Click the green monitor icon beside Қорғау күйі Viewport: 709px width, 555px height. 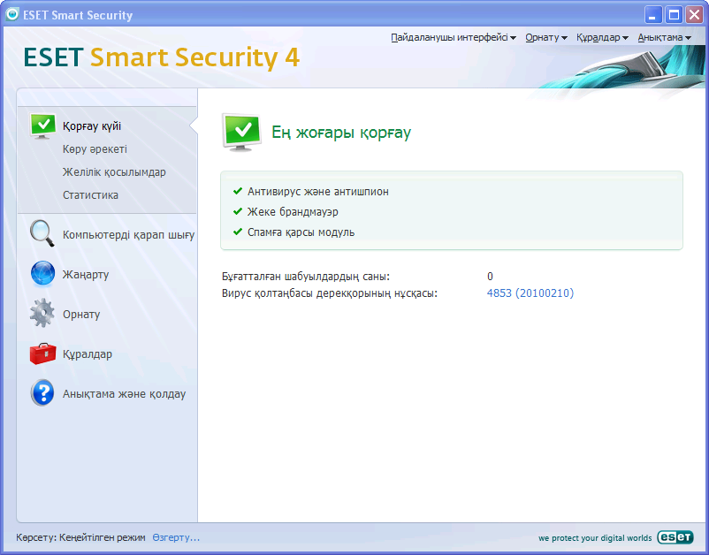point(43,125)
